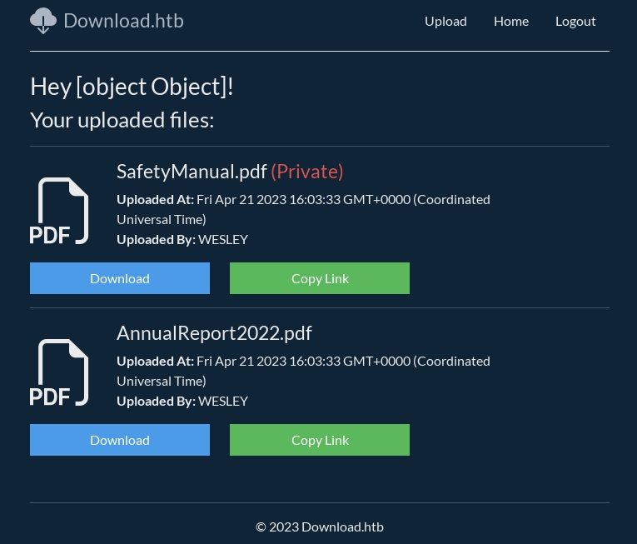Copy link for AnnualReport2022.pdf
This screenshot has height=544, width=637.
[x=320, y=440]
